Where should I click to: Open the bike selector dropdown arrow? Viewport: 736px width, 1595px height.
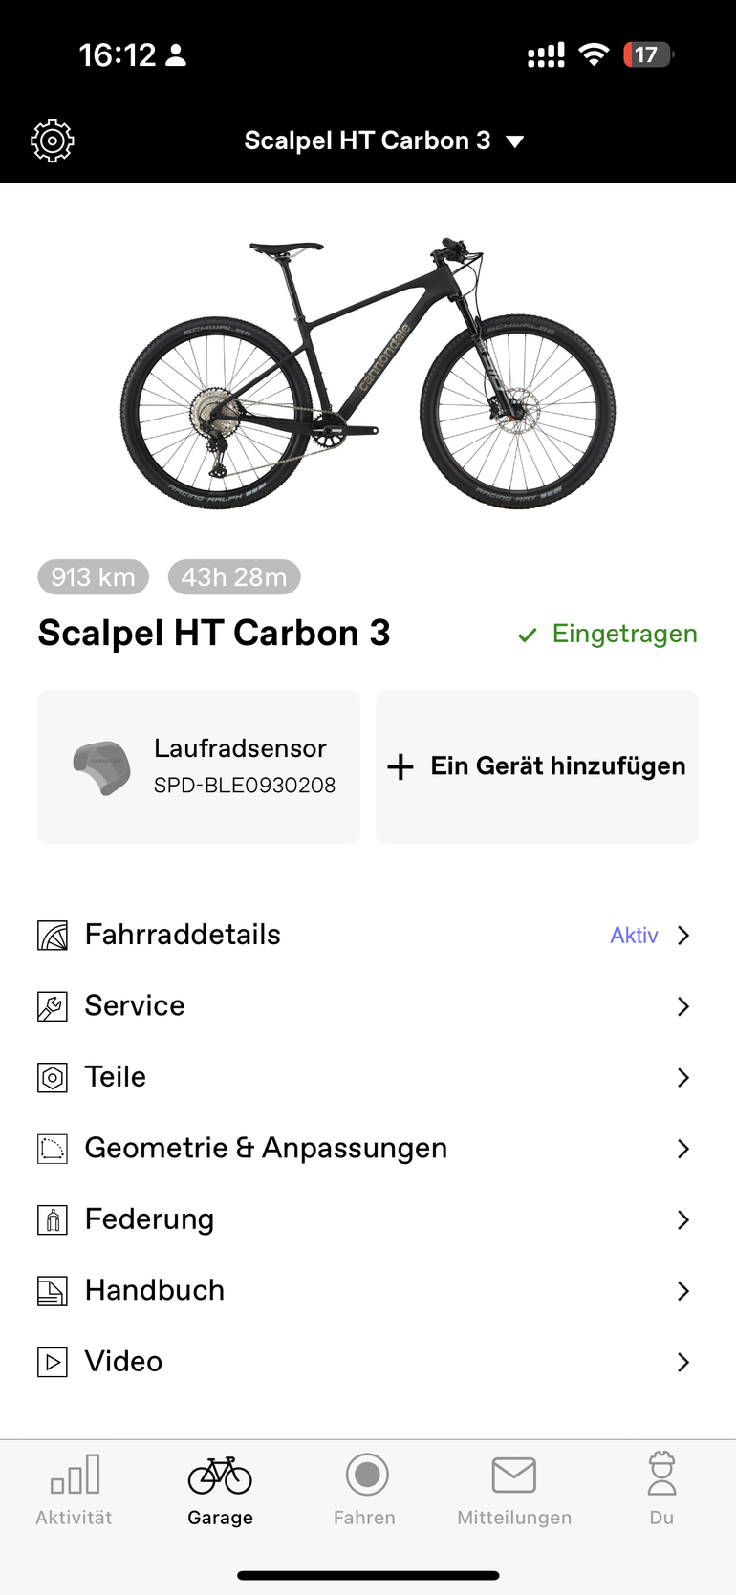[x=515, y=141]
